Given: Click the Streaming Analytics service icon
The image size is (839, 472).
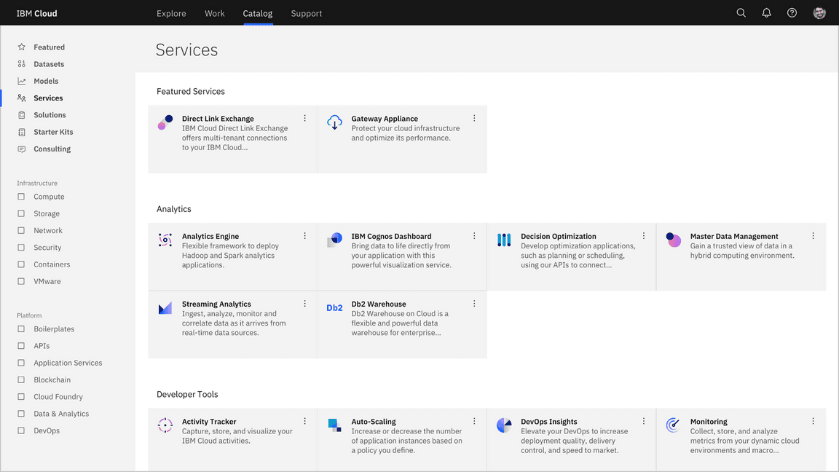Looking at the screenshot, I should pos(165,308).
